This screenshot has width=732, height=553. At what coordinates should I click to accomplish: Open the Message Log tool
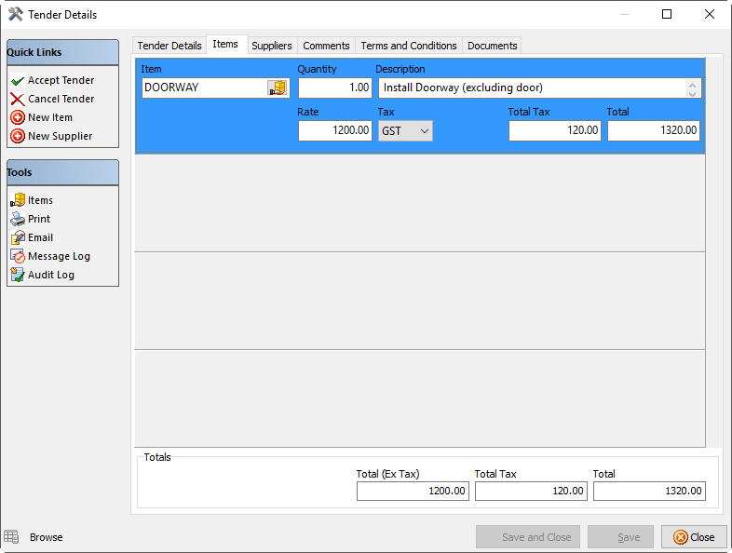[x=58, y=256]
